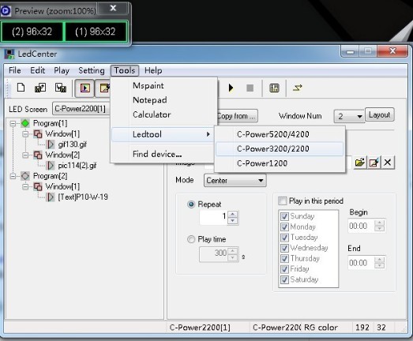Select the Play time radio button
The width and height of the screenshot is (413, 341).
(191, 239)
